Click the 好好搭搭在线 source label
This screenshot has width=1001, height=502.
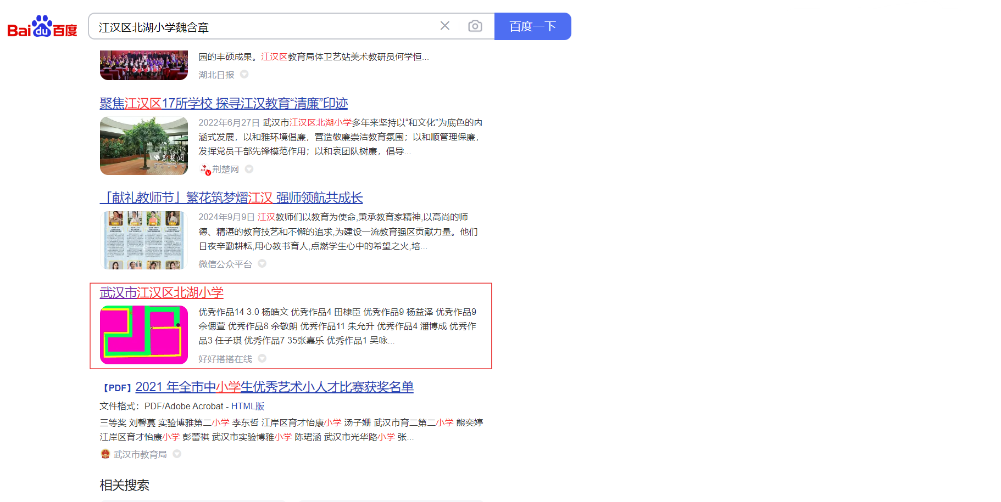pos(225,359)
